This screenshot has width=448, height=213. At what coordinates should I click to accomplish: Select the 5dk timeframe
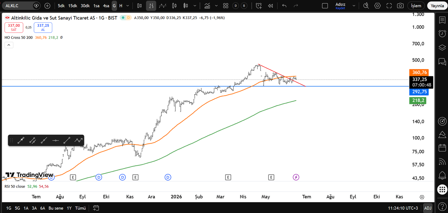[x=61, y=6]
